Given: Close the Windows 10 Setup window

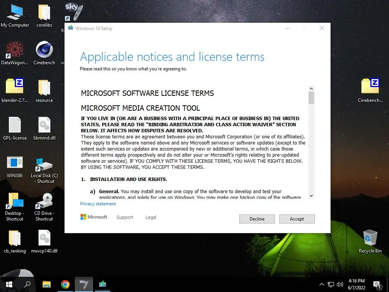Looking at the screenshot, I should (x=322, y=28).
